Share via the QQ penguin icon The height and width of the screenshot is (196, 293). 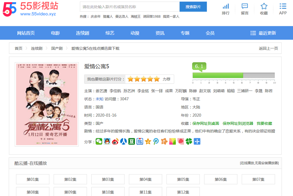[x=107, y=142]
